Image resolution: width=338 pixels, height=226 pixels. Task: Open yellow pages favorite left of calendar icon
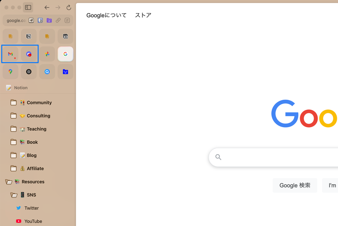pos(47,36)
